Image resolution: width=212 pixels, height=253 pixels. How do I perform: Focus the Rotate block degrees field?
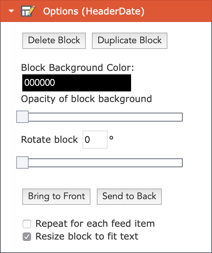95,140
